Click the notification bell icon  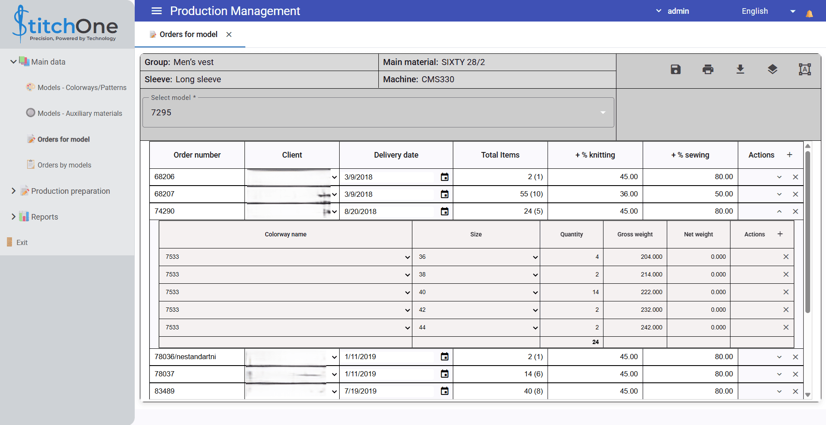(809, 14)
